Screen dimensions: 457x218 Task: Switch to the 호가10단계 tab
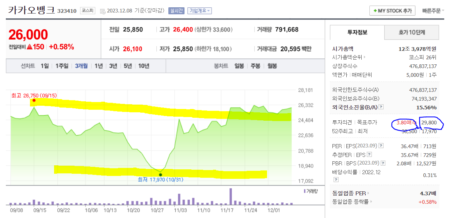[412, 32]
